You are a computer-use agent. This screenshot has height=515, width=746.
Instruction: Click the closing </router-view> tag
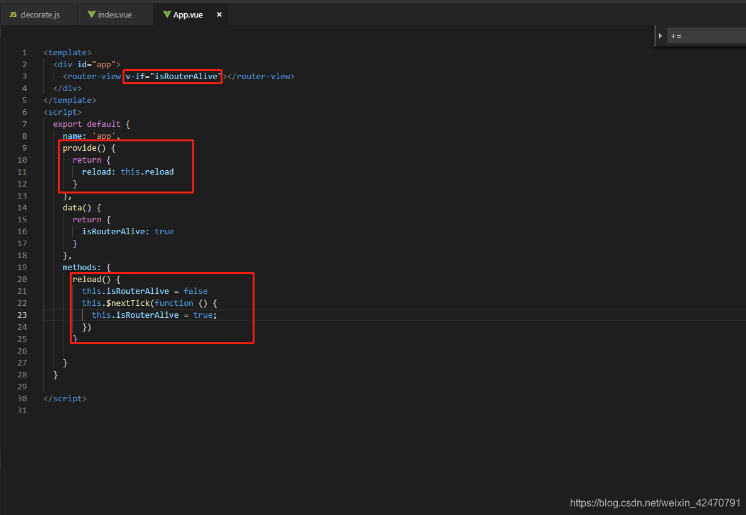pos(261,76)
